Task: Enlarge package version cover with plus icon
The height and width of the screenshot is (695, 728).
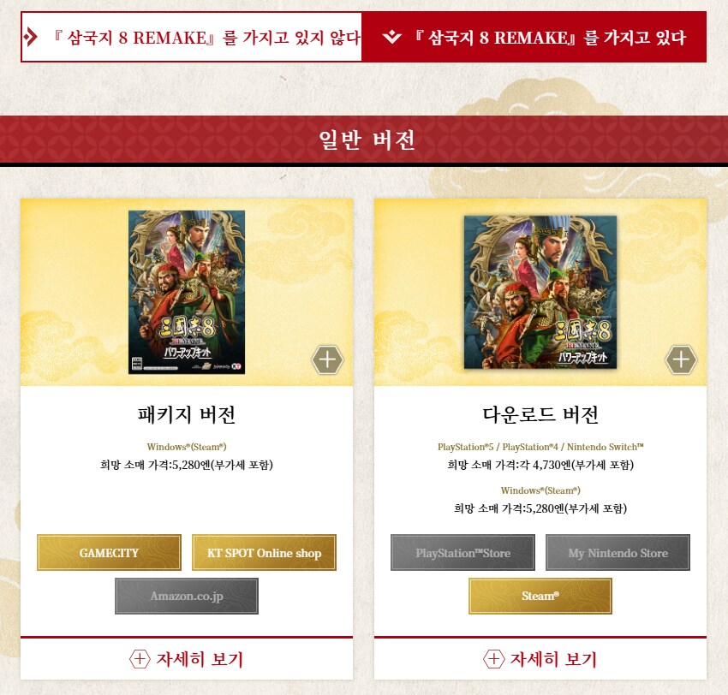Action: click(327, 359)
